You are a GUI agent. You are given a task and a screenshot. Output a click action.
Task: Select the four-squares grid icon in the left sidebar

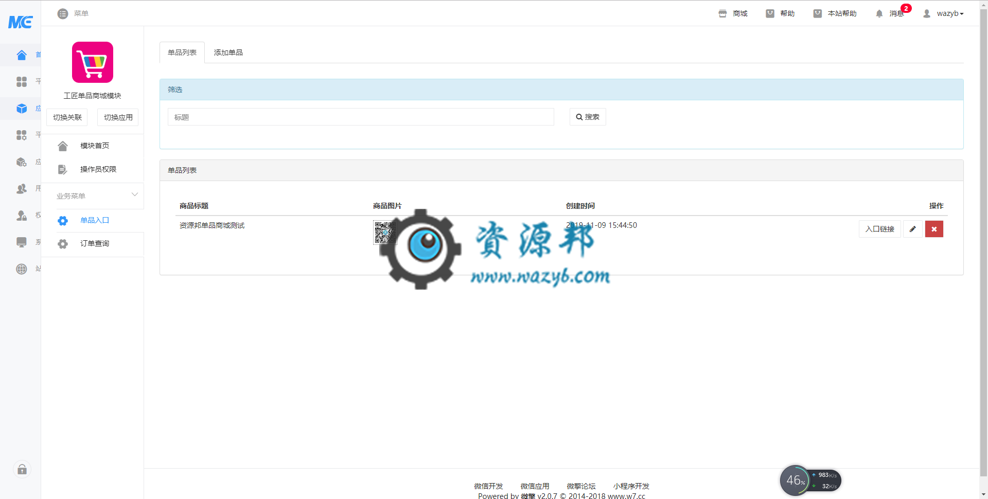click(x=22, y=82)
